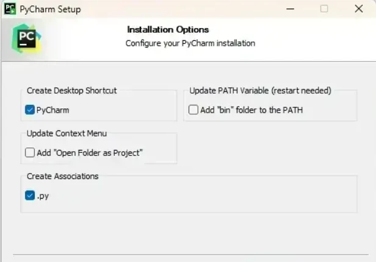
Task: Click the "PyCharm" text beside the shortcut checkbox
Action: pyautogui.click(x=52, y=110)
